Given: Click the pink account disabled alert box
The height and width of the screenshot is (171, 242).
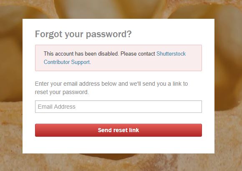Looking at the screenshot, I should [118, 58].
